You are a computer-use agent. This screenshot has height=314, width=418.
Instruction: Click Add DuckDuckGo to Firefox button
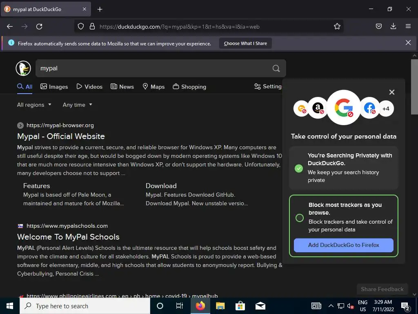click(x=343, y=245)
